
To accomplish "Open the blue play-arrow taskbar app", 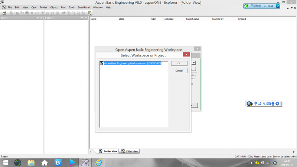I will (x=72, y=163).
